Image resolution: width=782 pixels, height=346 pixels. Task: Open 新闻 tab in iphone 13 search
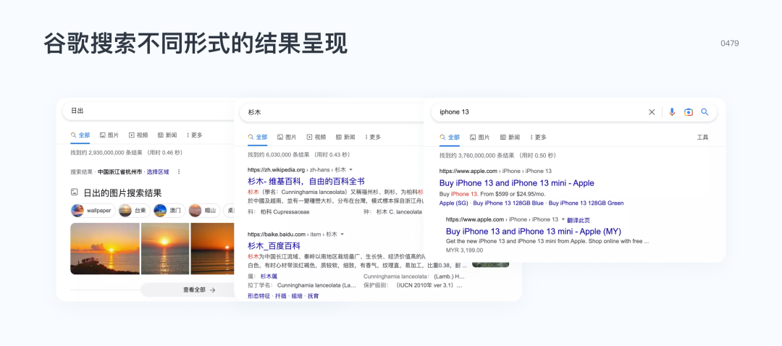point(510,137)
